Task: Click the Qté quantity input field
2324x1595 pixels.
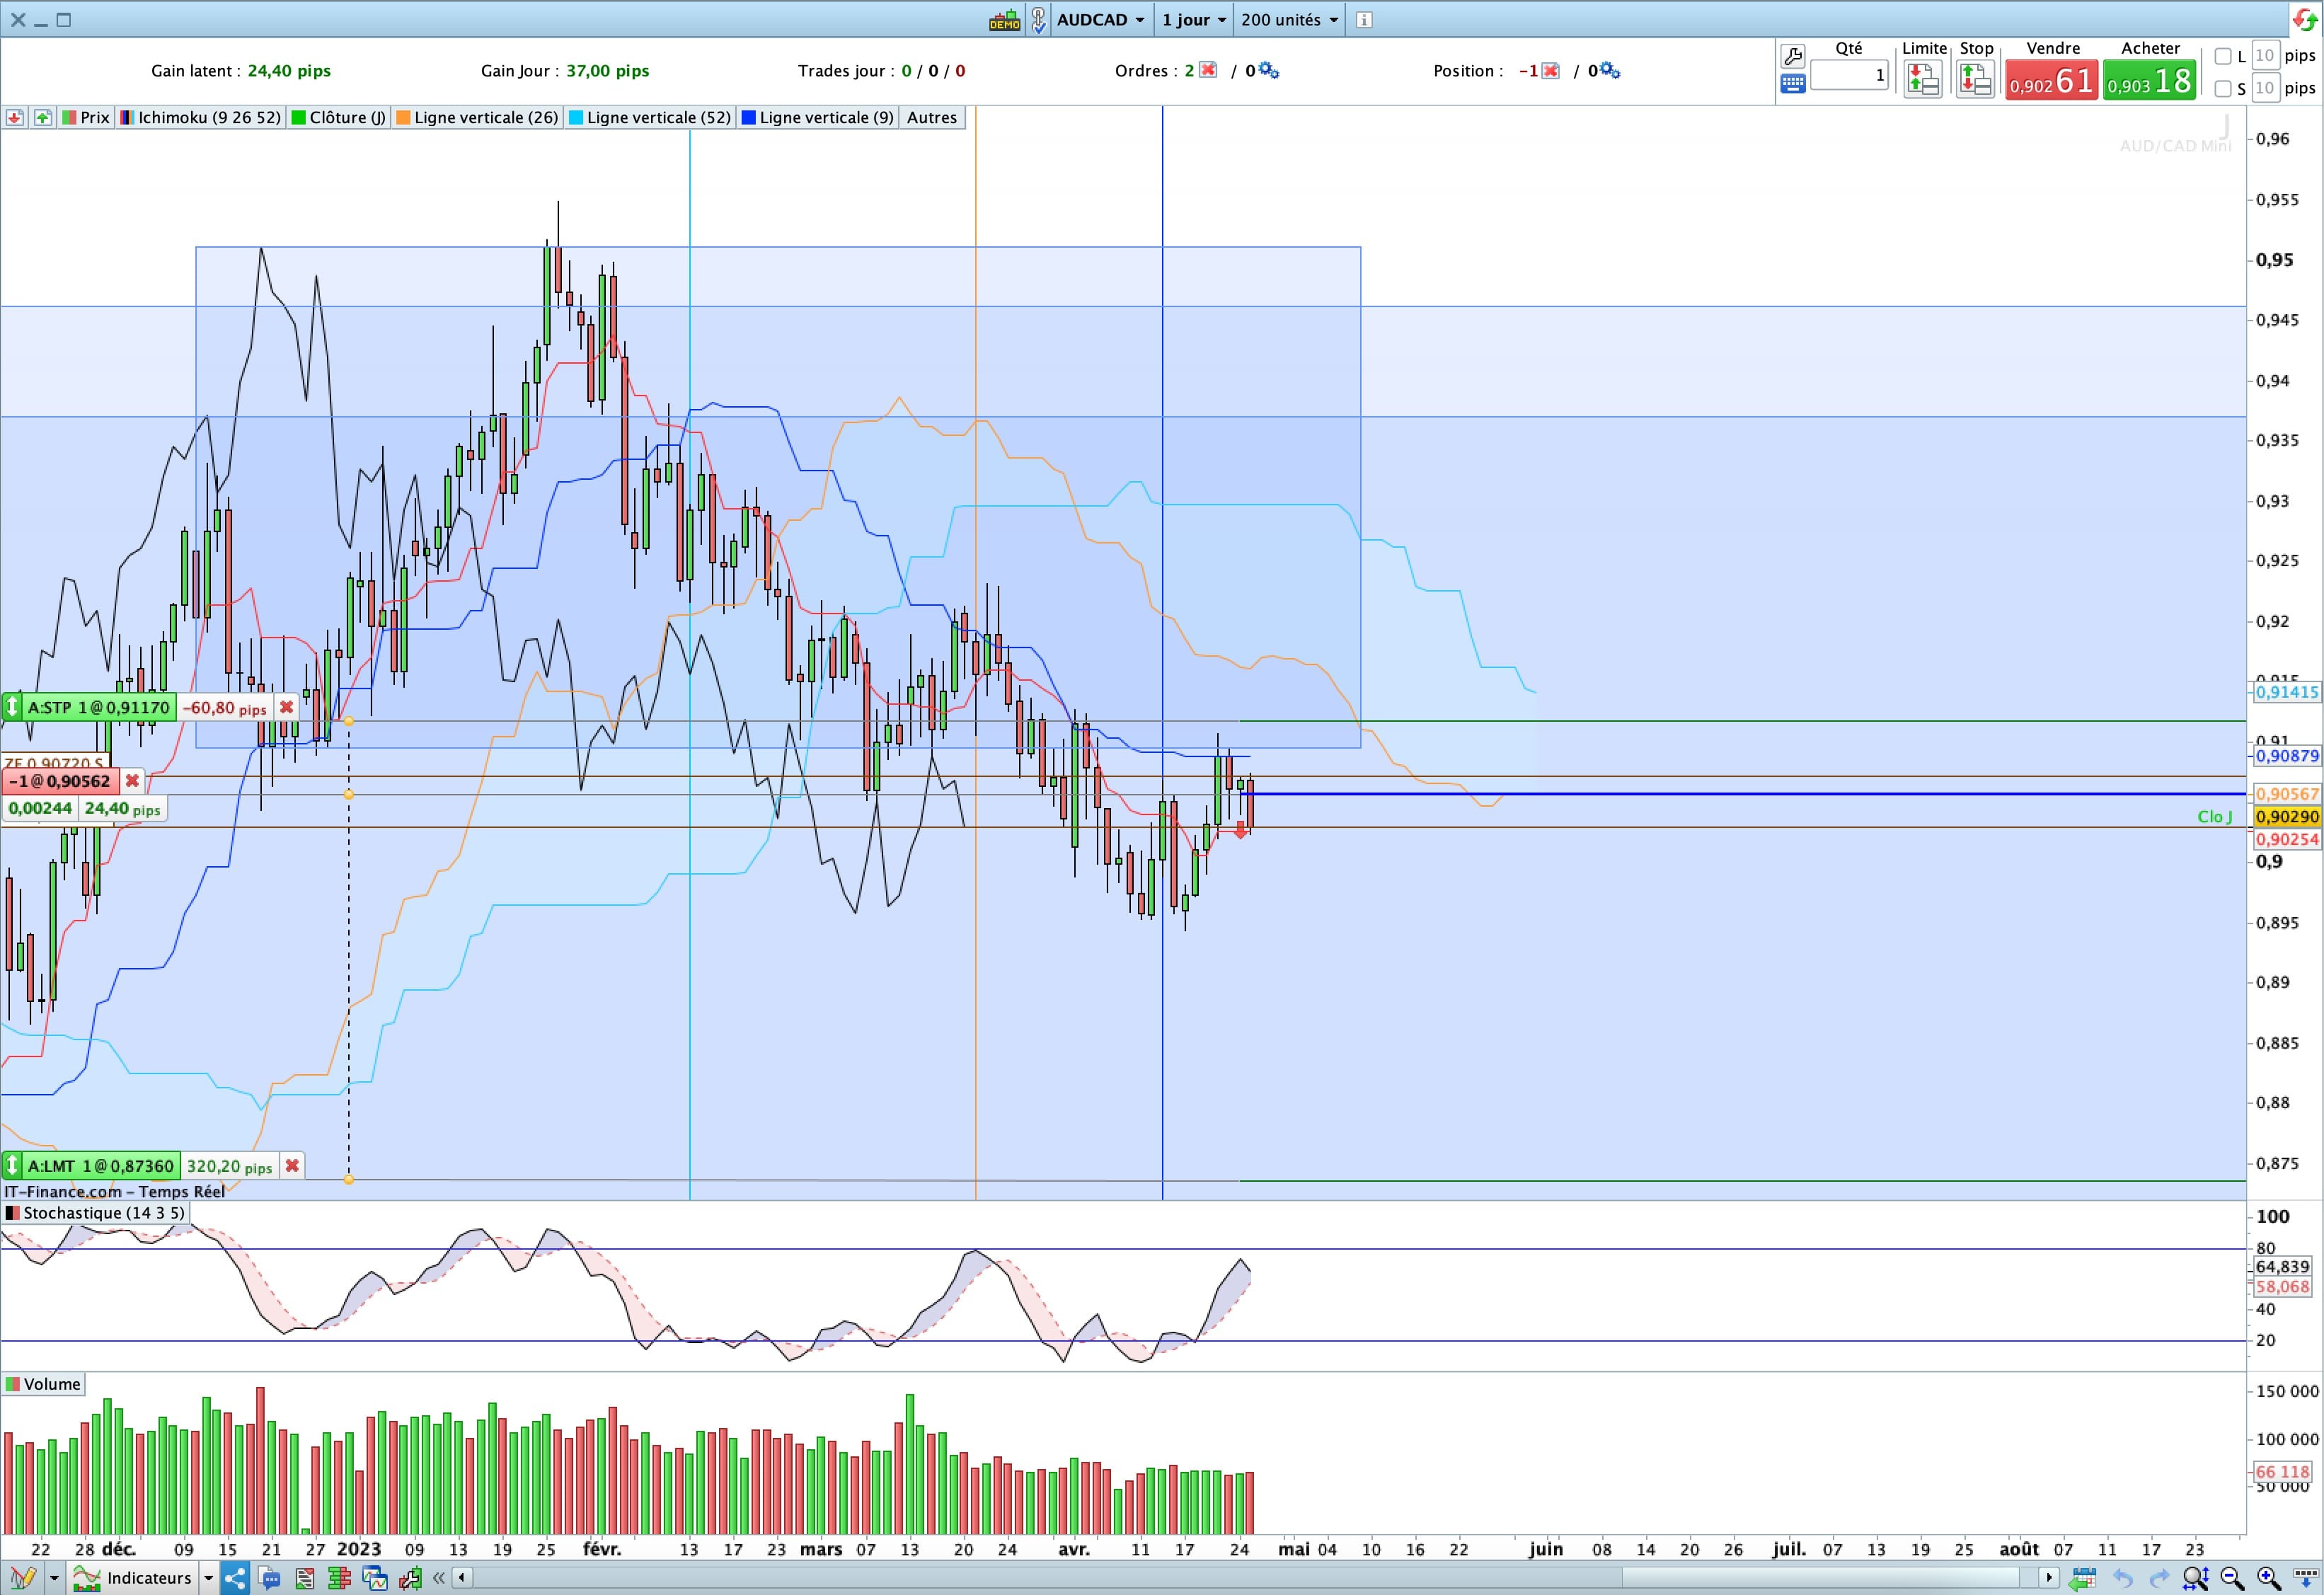Action: [x=1849, y=75]
